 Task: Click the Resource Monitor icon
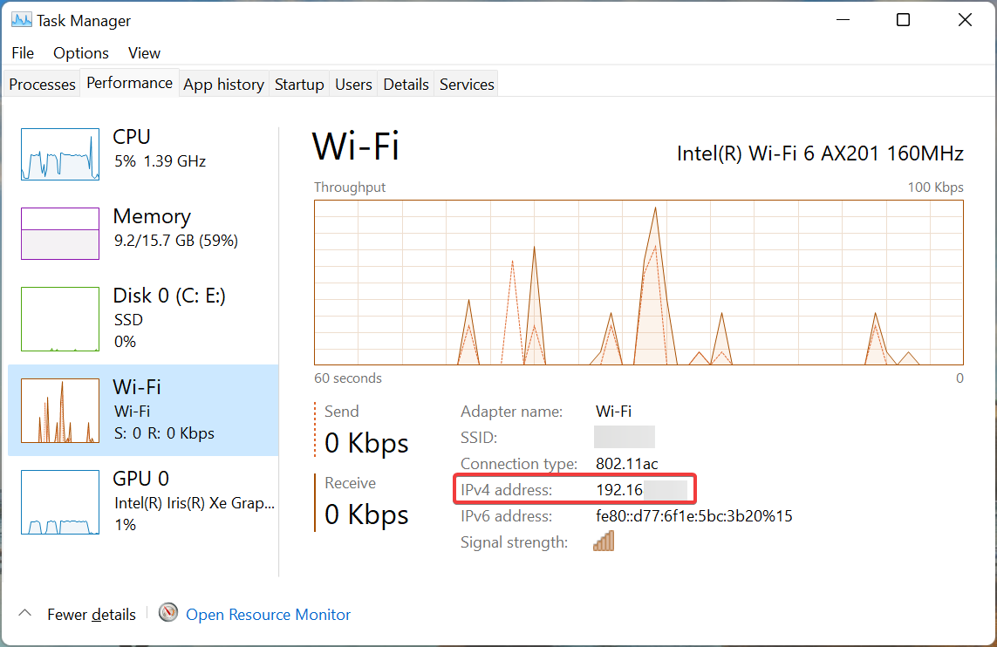click(x=168, y=614)
